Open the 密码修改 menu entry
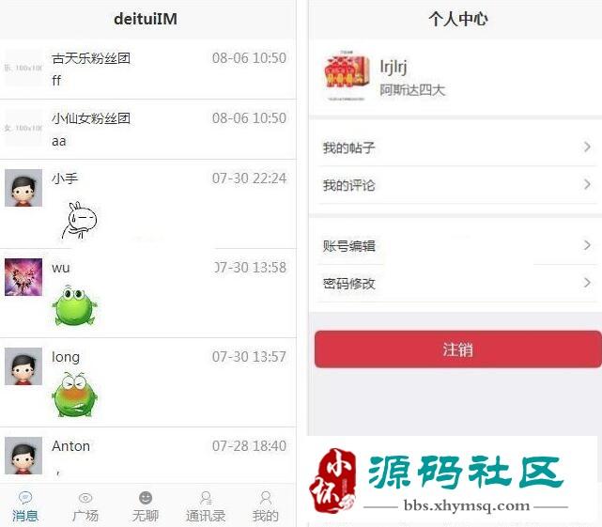 [456, 284]
